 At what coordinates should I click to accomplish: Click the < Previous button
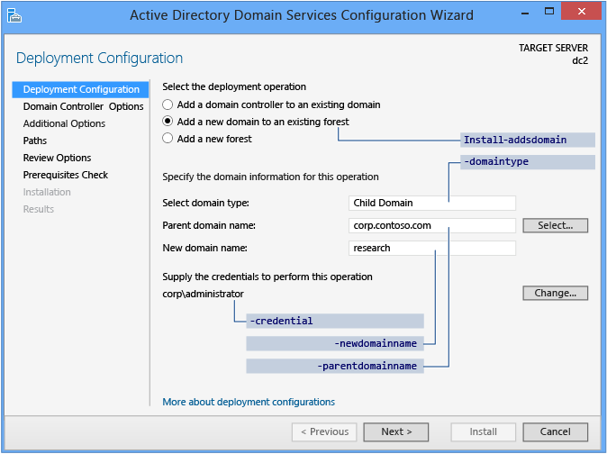[x=324, y=431]
